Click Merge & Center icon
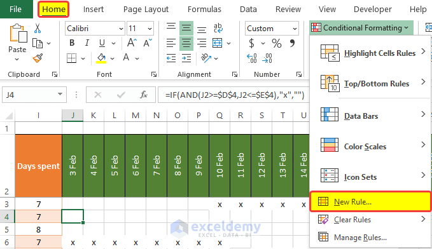 (x=218, y=43)
